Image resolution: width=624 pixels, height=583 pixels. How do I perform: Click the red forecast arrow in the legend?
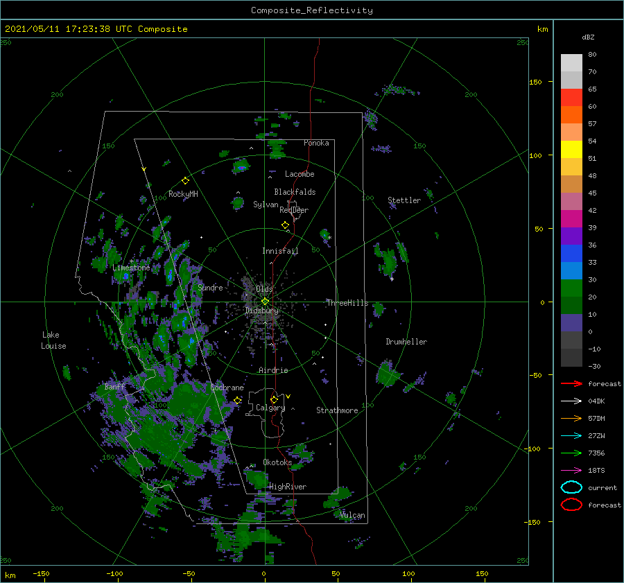click(x=571, y=383)
